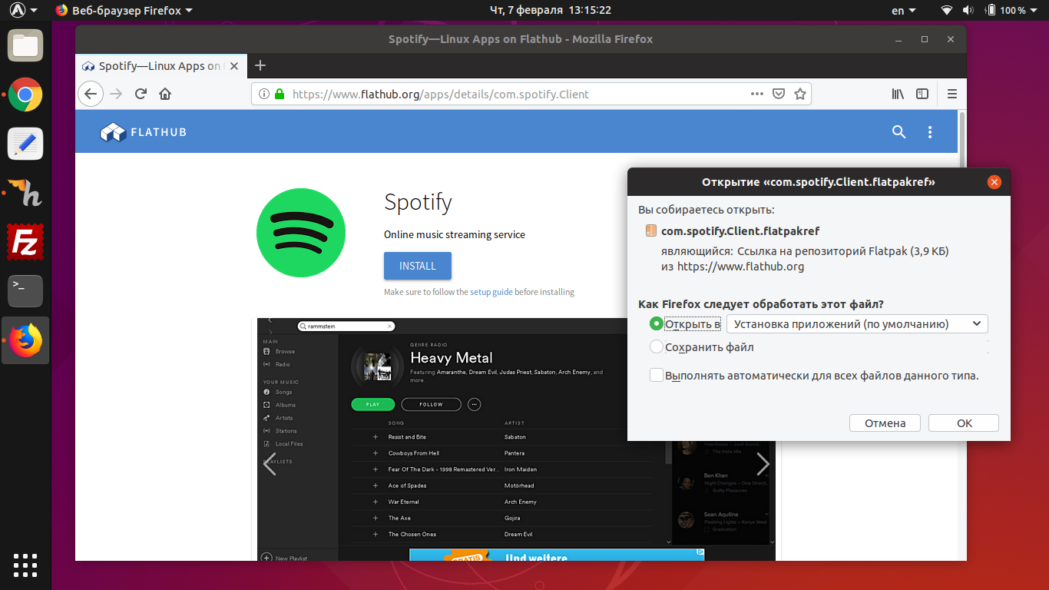The width and height of the screenshot is (1049, 590).
Task: Open Flathub vertical dots menu
Action: (x=930, y=132)
